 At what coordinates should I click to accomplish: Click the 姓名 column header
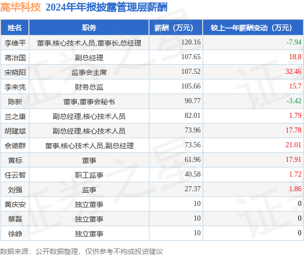pos(15,28)
